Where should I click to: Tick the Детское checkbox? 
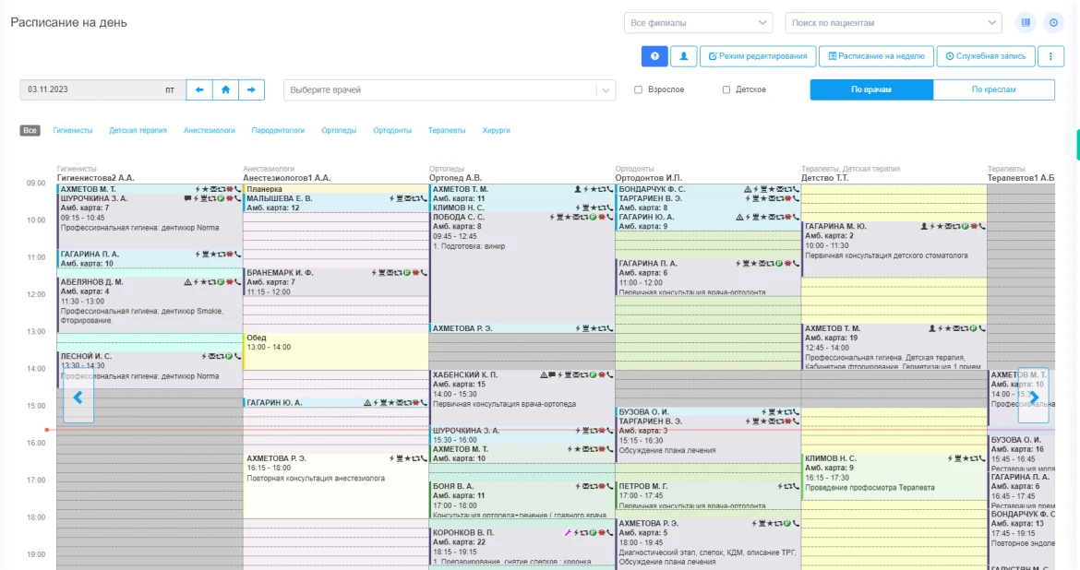click(726, 89)
